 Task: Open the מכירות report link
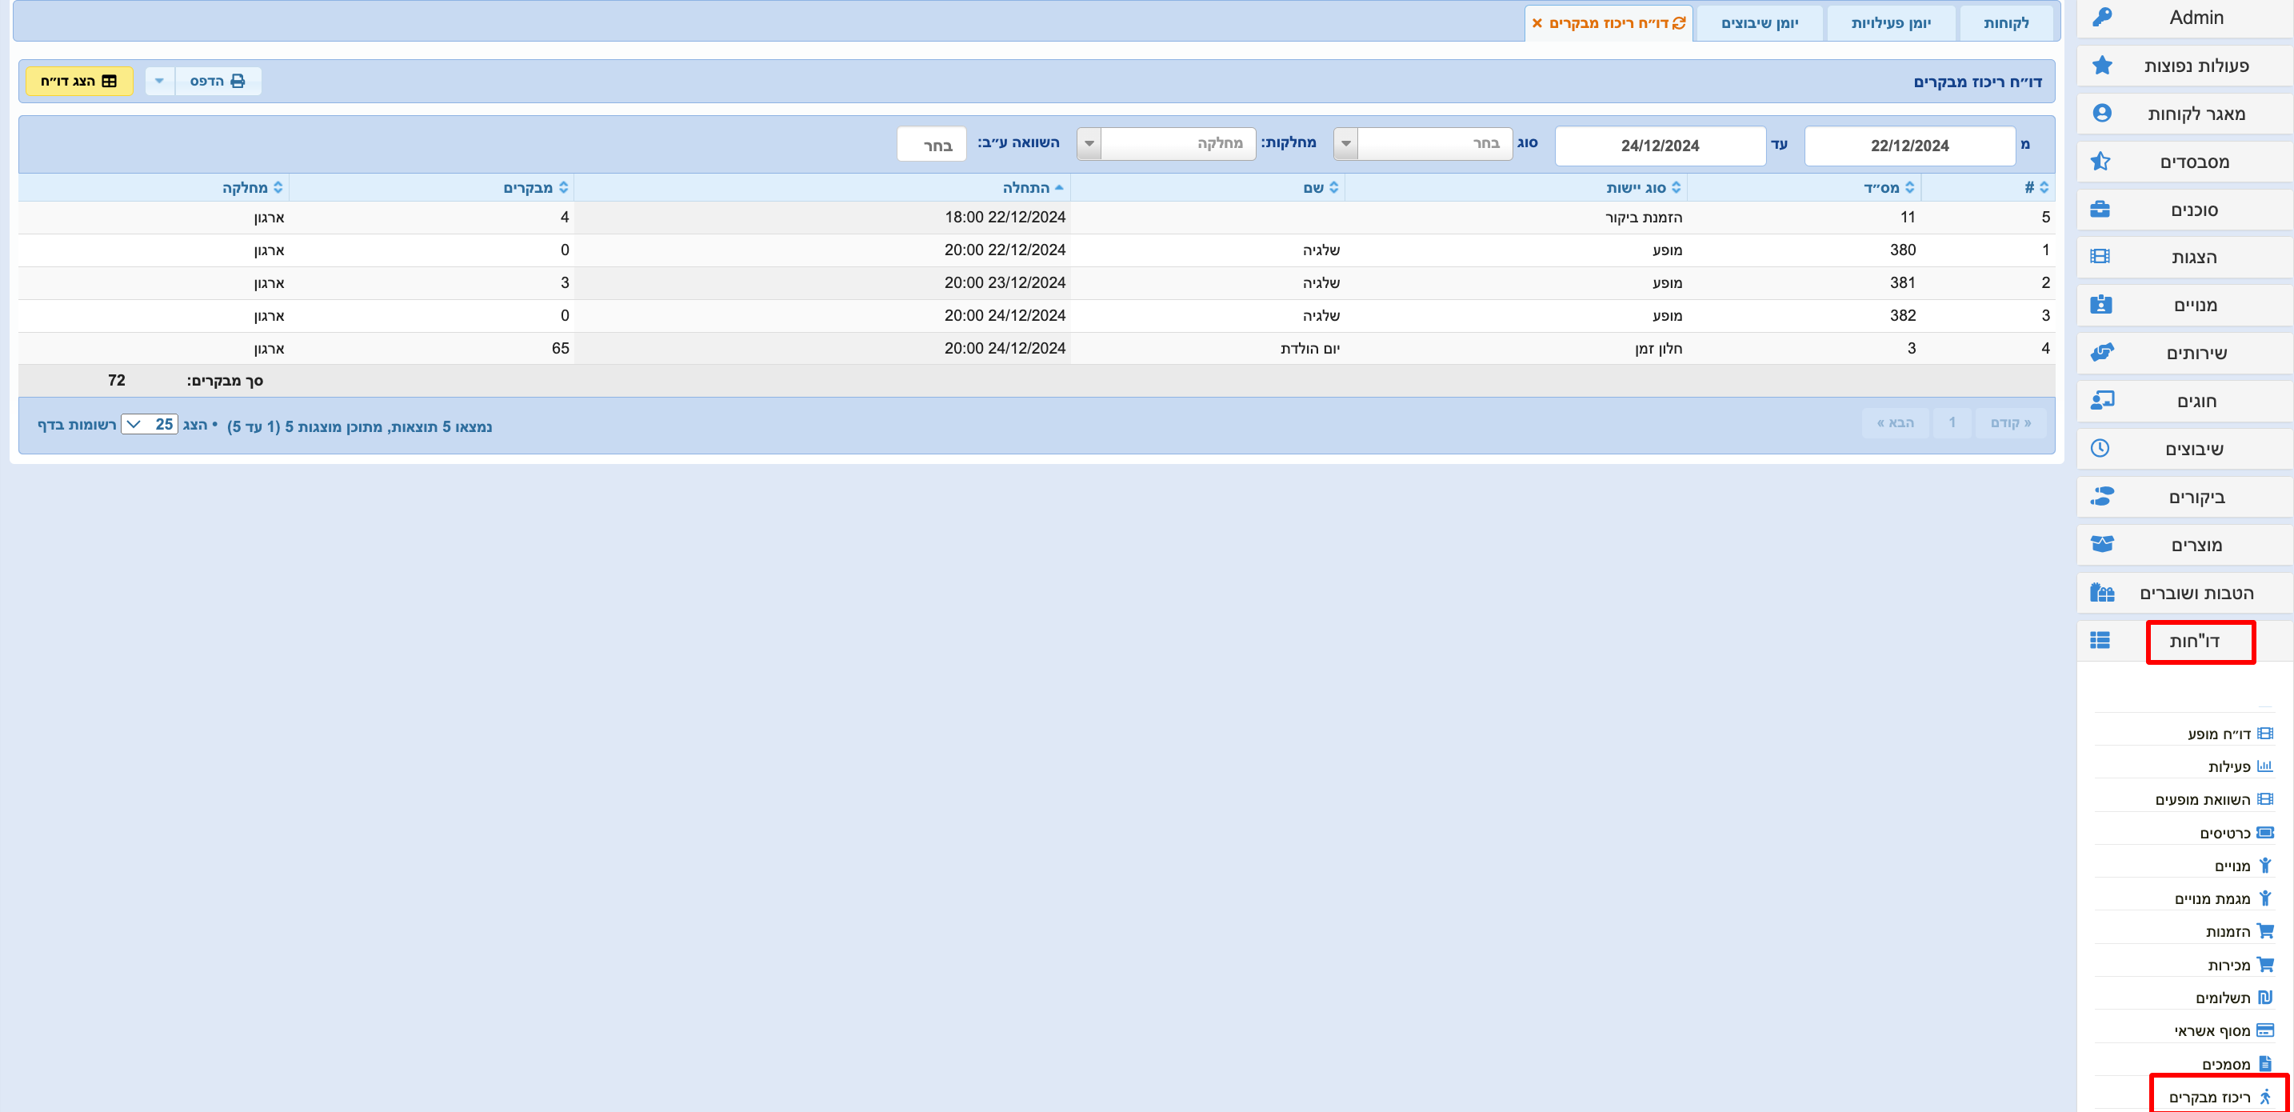[x=2229, y=964]
